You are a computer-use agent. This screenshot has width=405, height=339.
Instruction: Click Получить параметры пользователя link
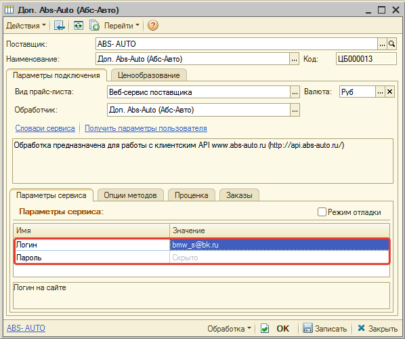(146, 128)
